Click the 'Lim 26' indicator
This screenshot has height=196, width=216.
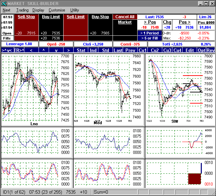[x=205, y=17]
